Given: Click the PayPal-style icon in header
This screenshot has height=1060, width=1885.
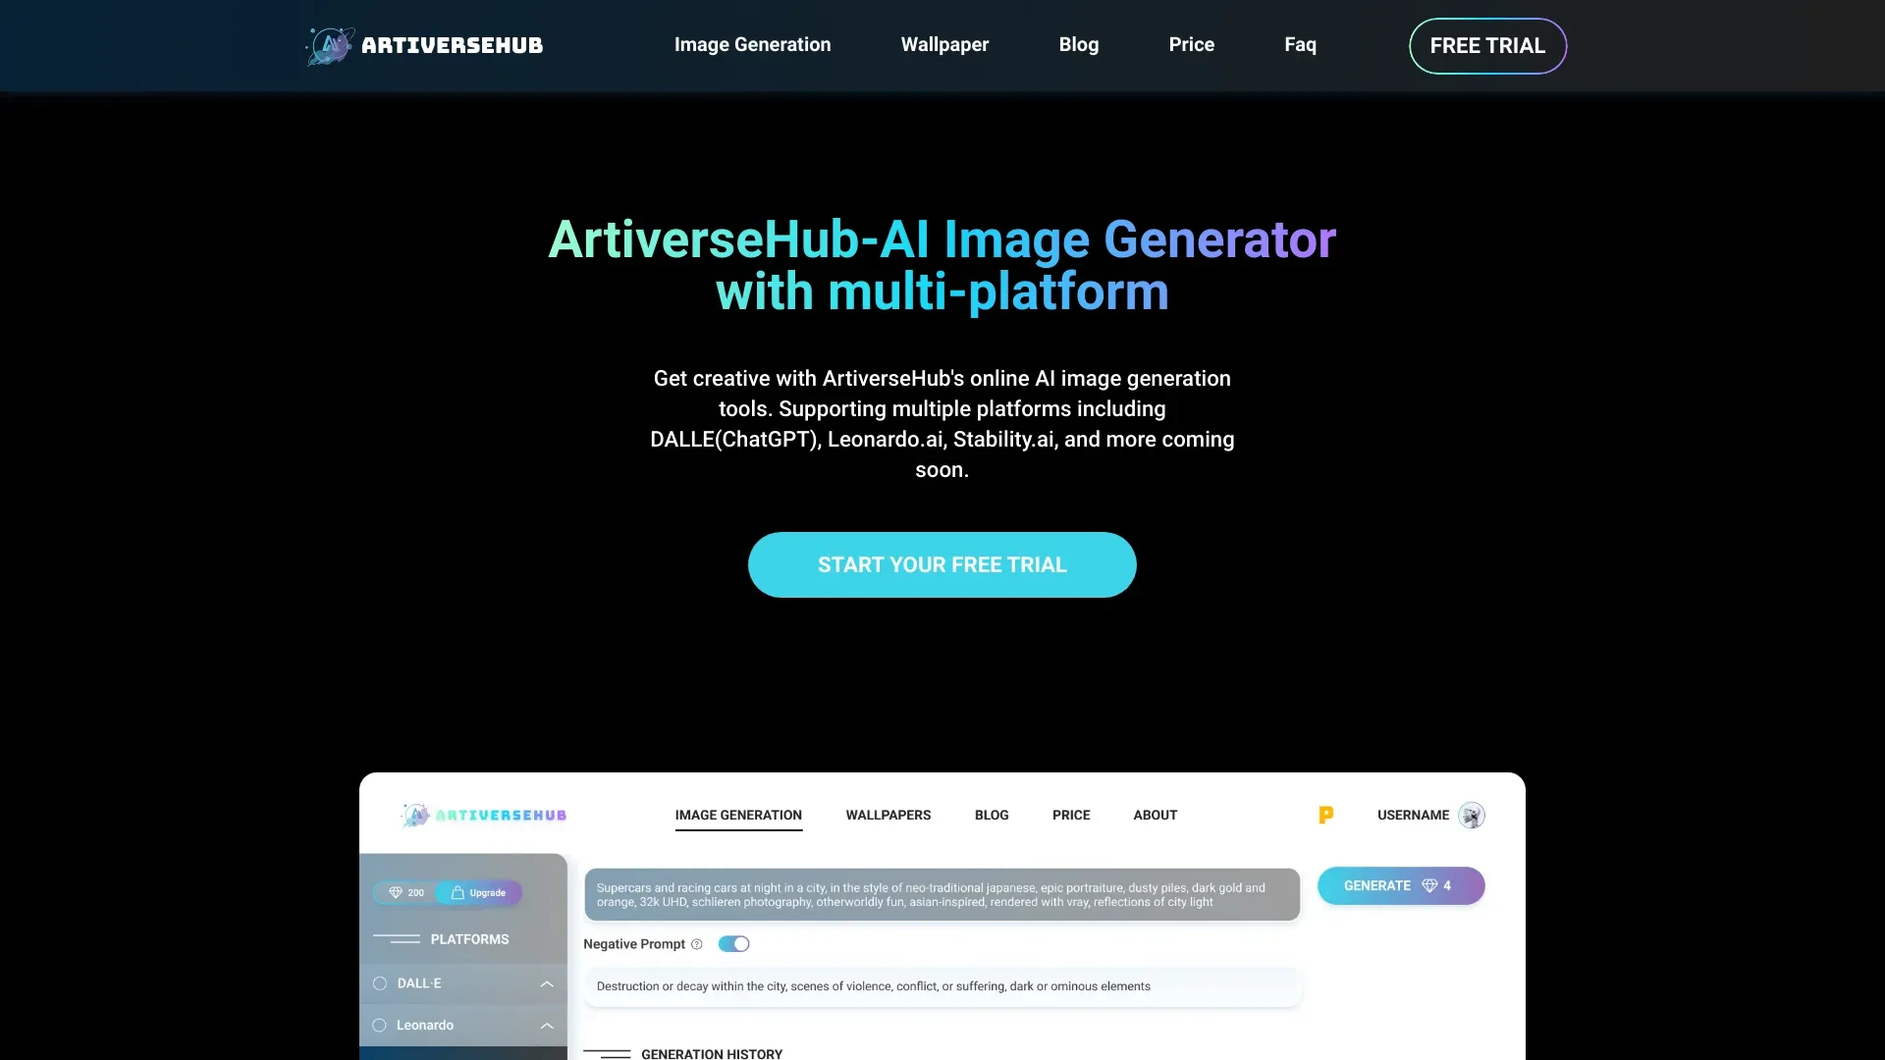Looking at the screenshot, I should click(1325, 814).
